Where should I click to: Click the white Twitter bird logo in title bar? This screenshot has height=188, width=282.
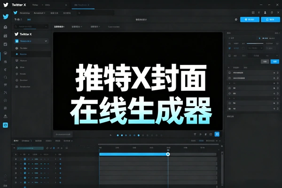pyautogui.click(x=6, y=5)
